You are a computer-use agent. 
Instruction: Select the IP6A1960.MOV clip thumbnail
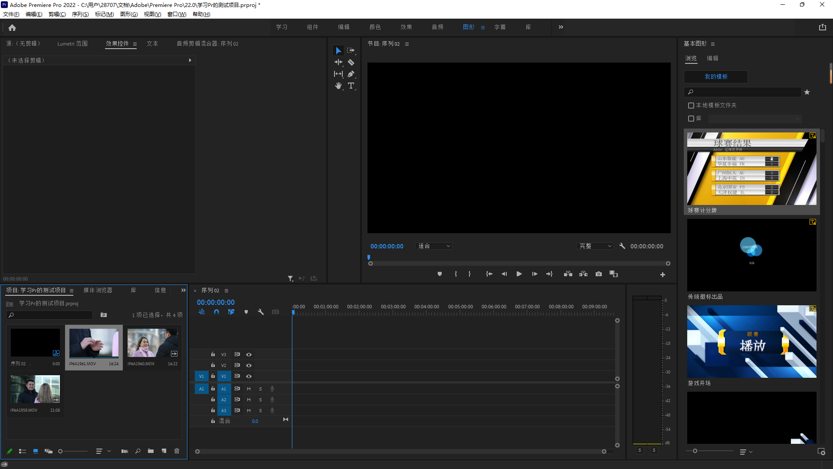(153, 343)
